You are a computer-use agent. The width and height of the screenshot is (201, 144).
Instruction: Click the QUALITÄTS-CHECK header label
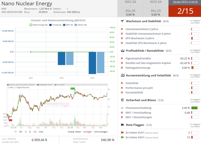pos(185,2)
